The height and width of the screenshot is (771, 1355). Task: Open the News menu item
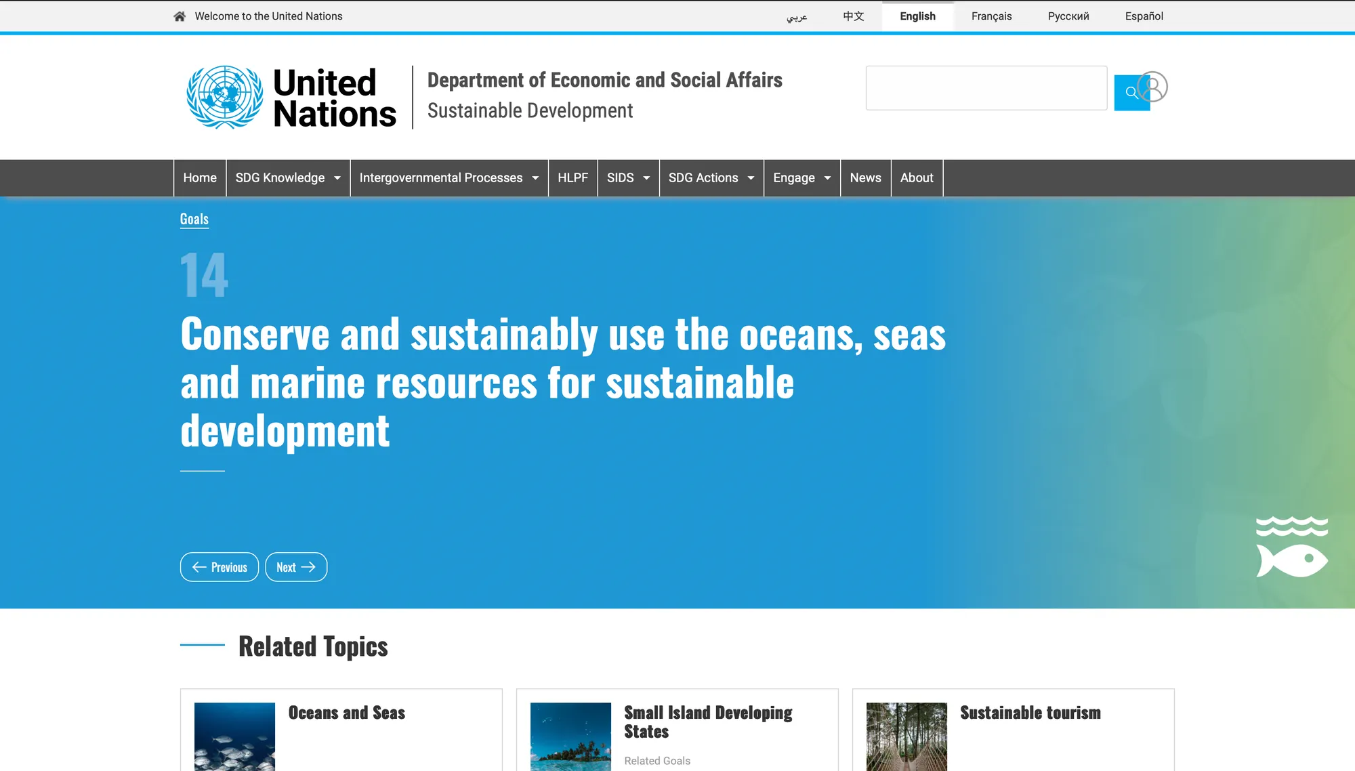pos(865,178)
